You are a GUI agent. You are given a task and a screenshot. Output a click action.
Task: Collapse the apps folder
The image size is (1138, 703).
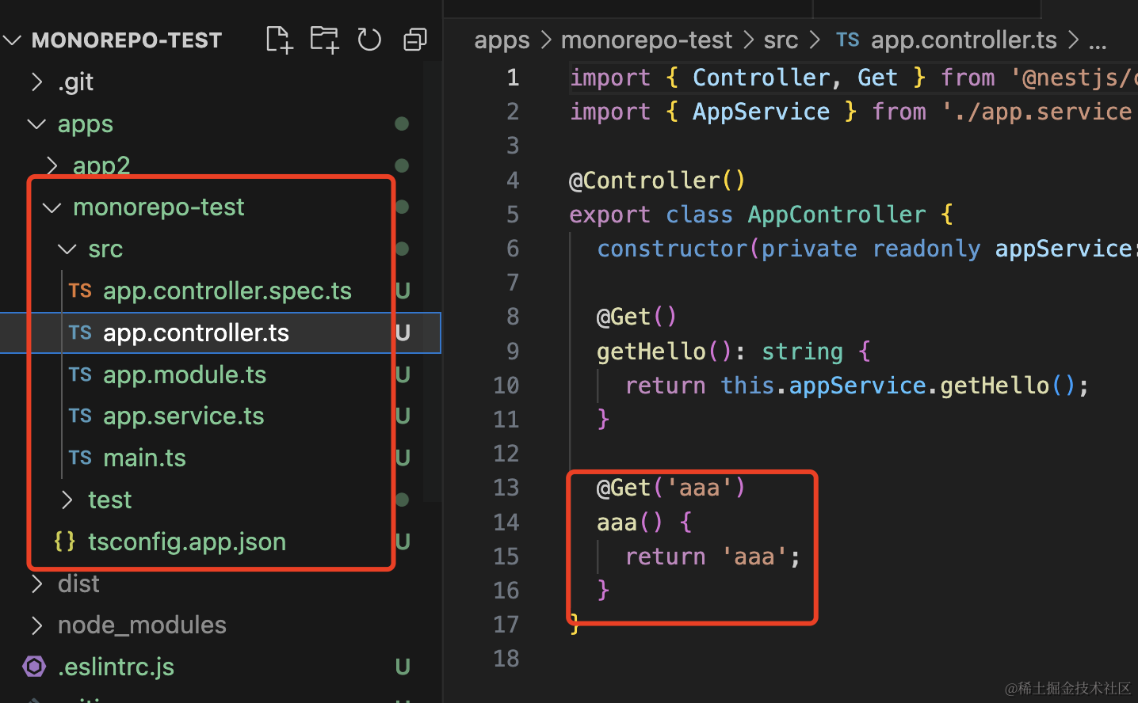pos(36,123)
